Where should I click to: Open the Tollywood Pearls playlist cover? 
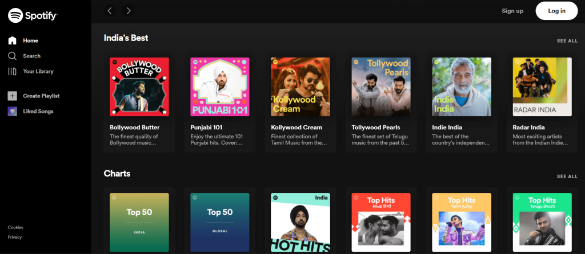(381, 87)
